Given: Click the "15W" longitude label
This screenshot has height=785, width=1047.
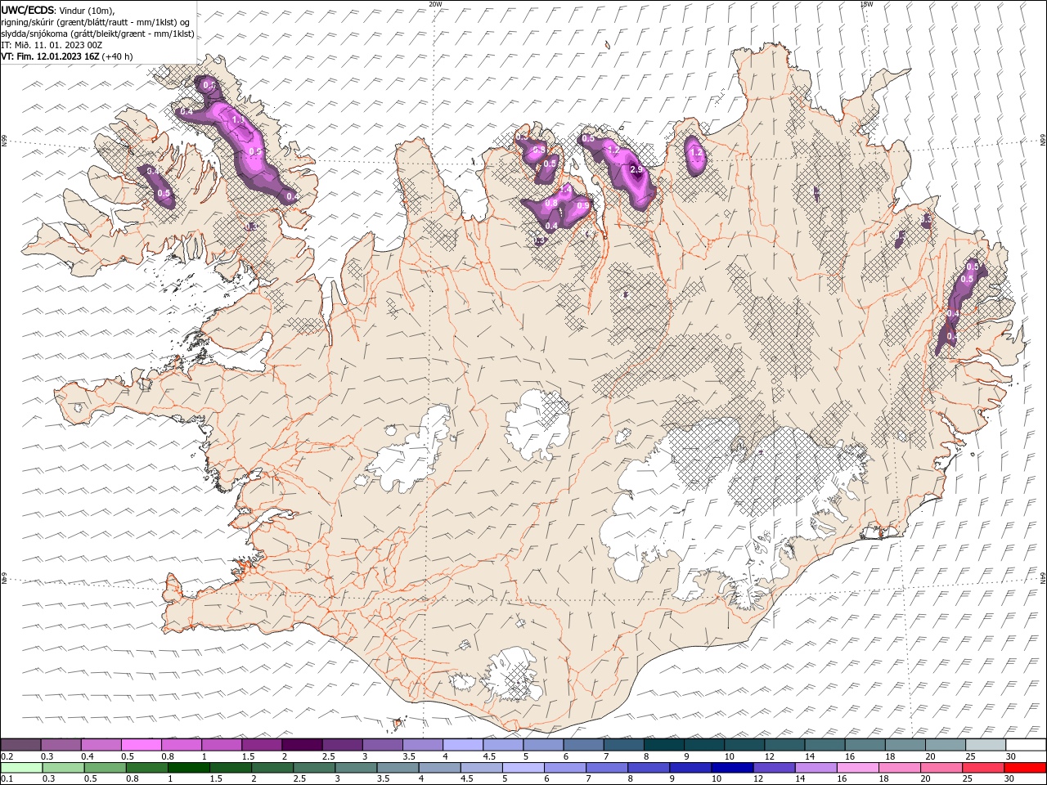Looking at the screenshot, I should [x=866, y=4].
